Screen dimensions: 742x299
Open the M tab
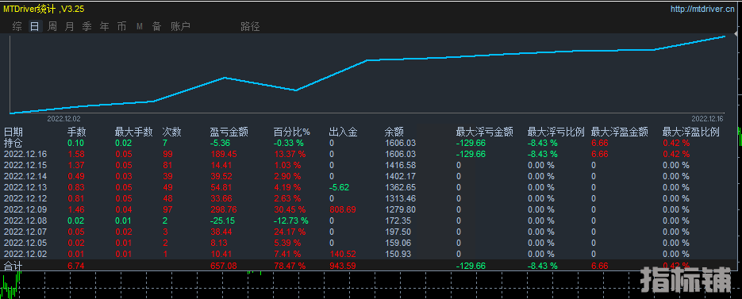[140, 26]
